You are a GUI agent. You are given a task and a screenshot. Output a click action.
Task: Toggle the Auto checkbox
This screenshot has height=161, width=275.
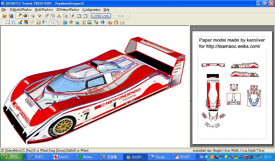pos(115,16)
